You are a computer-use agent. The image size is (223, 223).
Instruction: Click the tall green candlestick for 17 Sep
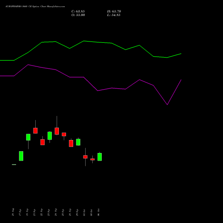coord(21,156)
